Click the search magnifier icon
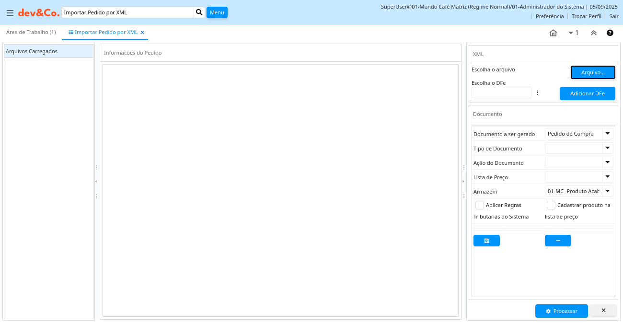623x323 pixels. point(199,12)
